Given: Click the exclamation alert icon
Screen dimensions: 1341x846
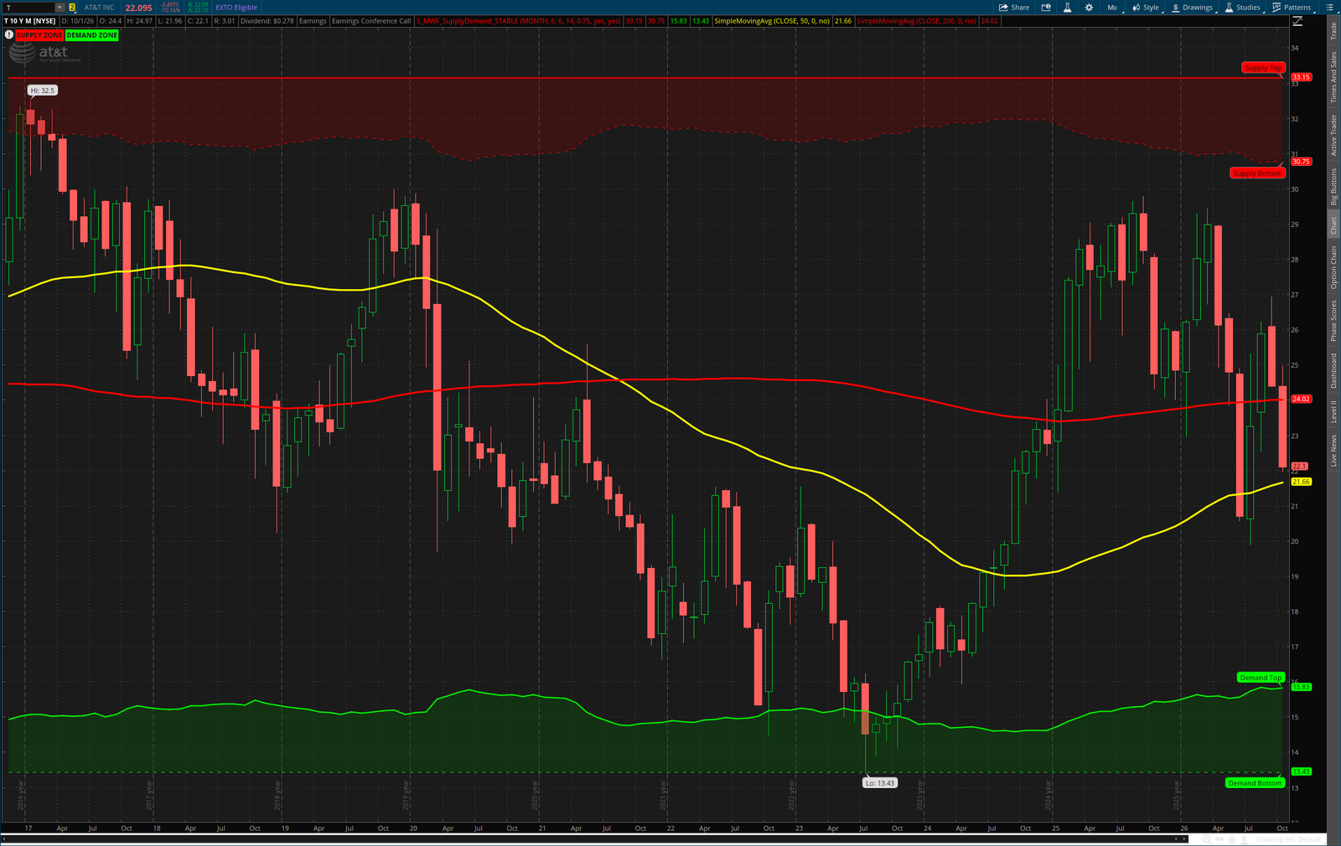Looking at the screenshot, I should point(9,35).
